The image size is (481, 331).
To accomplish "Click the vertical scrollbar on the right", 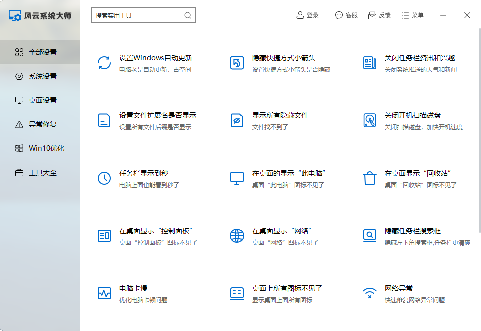I will pyautogui.click(x=479, y=130).
